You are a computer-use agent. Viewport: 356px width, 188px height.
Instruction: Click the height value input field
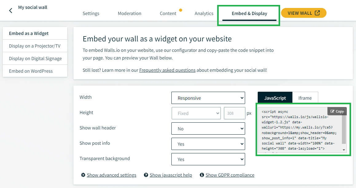(235, 113)
